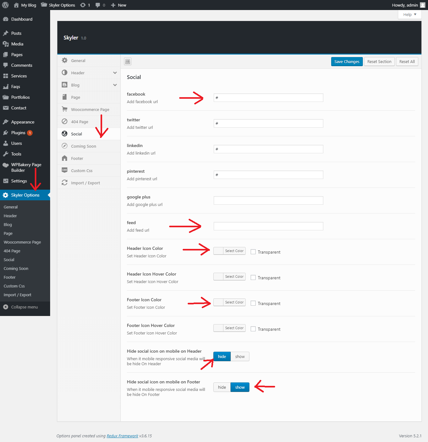Screen dimensions: 428x442
Task: Open Footer Icon Hover Color picker
Action: 229,328
